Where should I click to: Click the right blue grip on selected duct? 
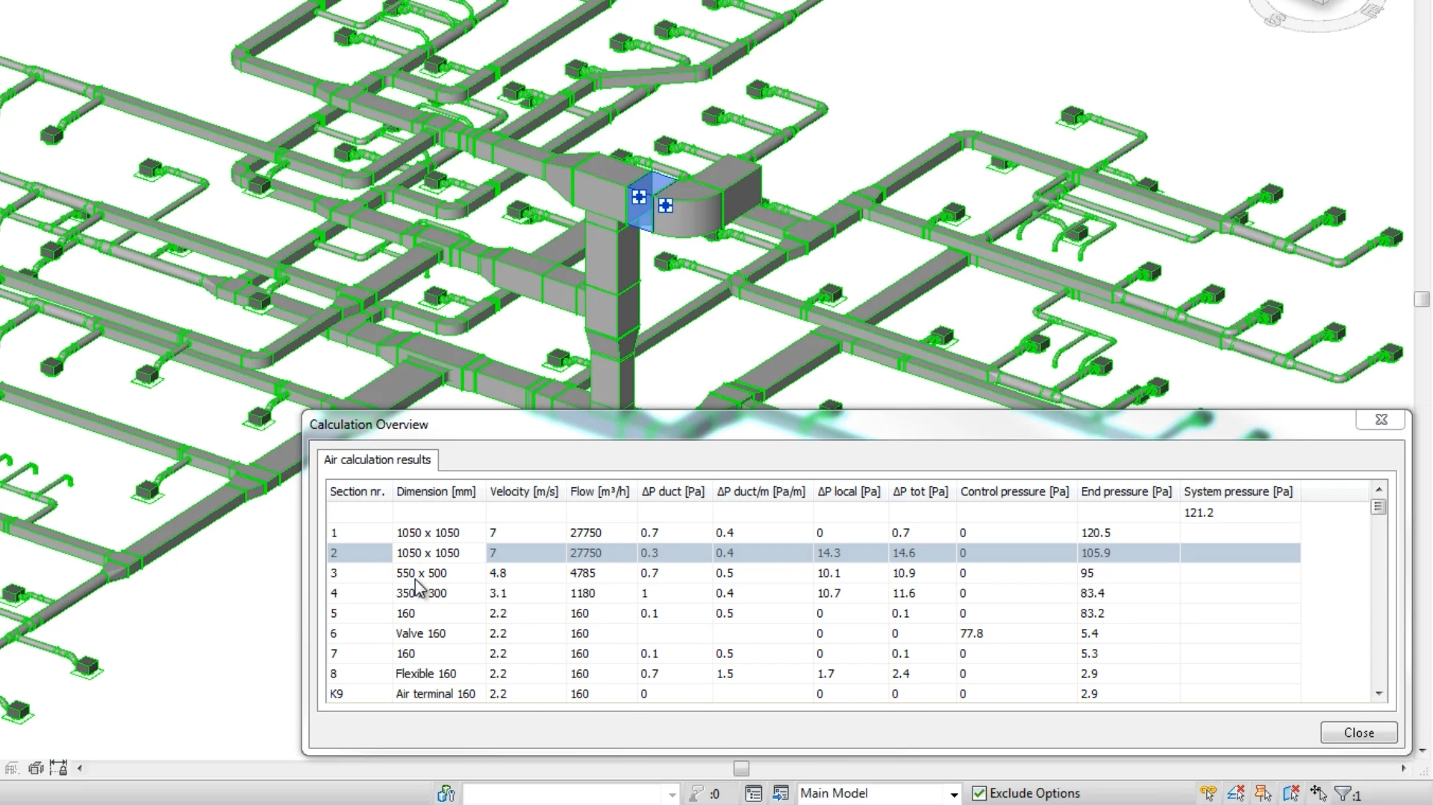(665, 205)
